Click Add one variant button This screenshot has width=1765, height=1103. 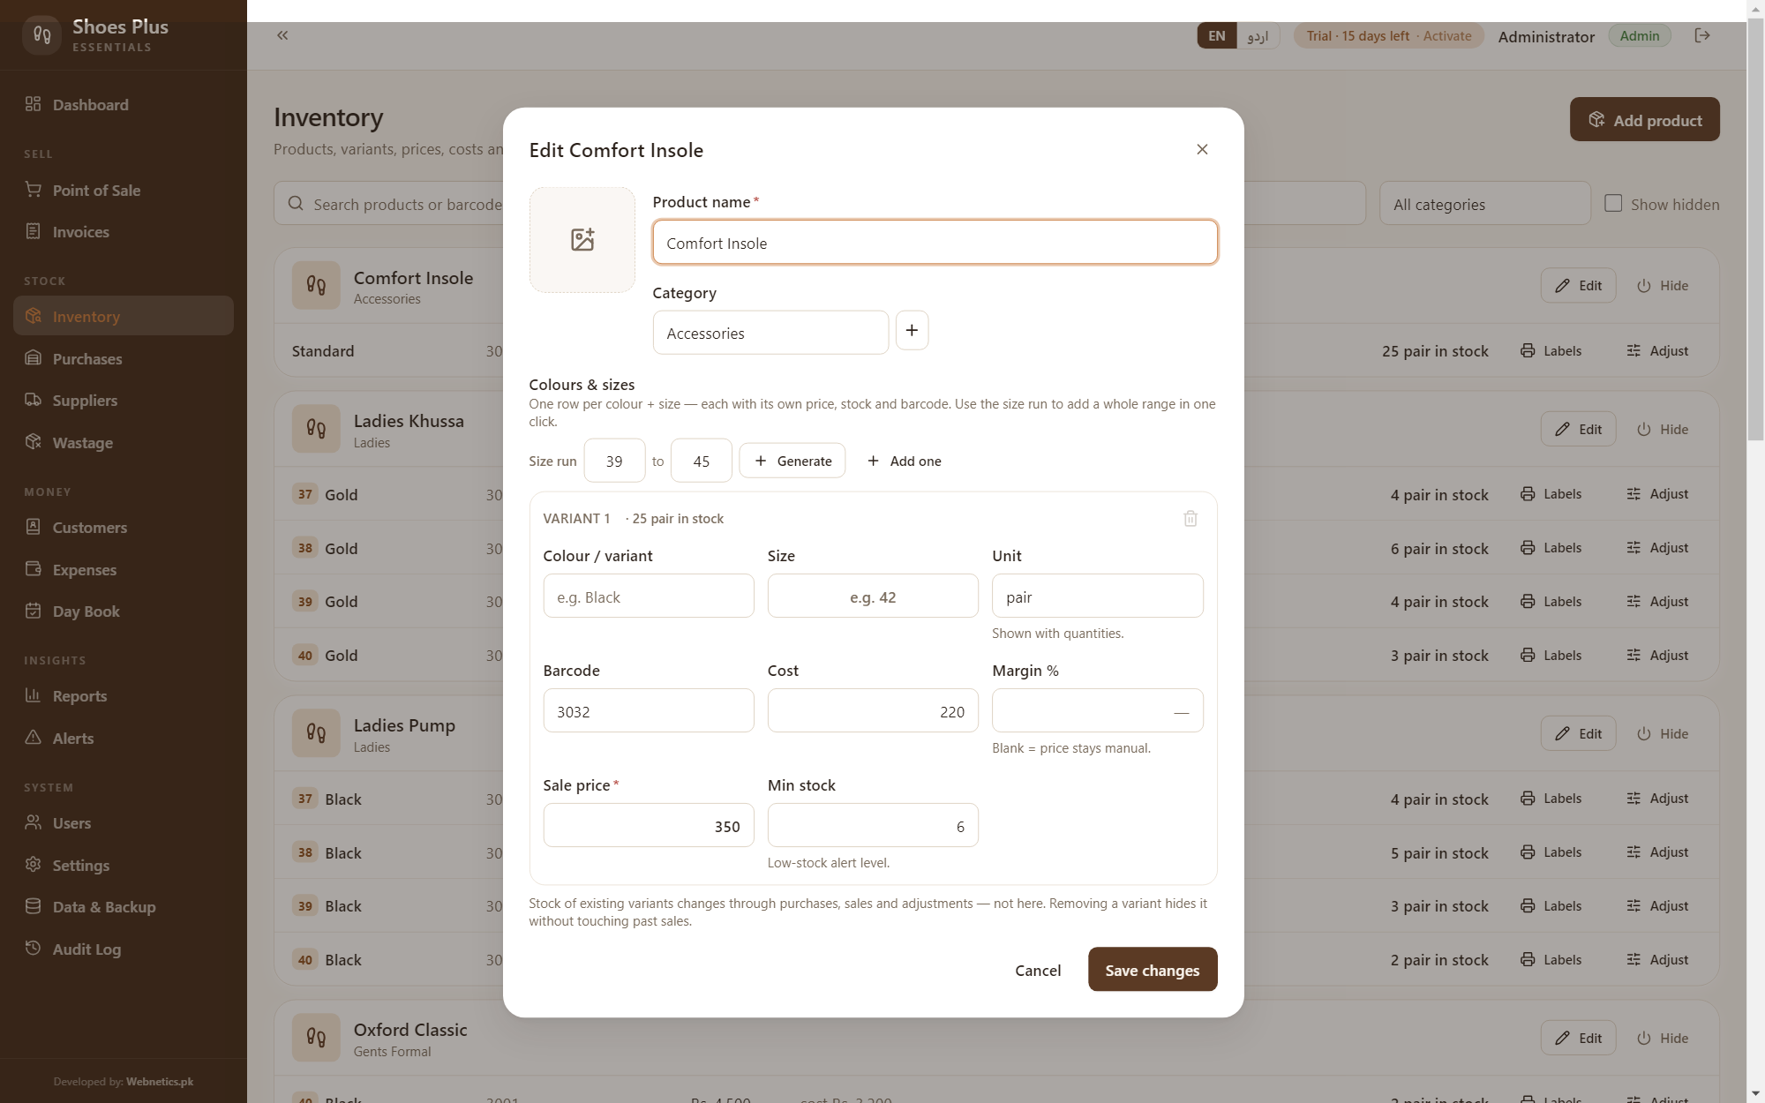tap(905, 461)
